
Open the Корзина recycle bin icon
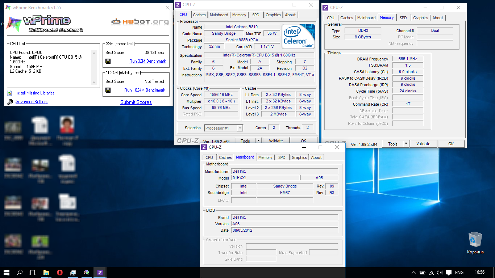pos(475,243)
